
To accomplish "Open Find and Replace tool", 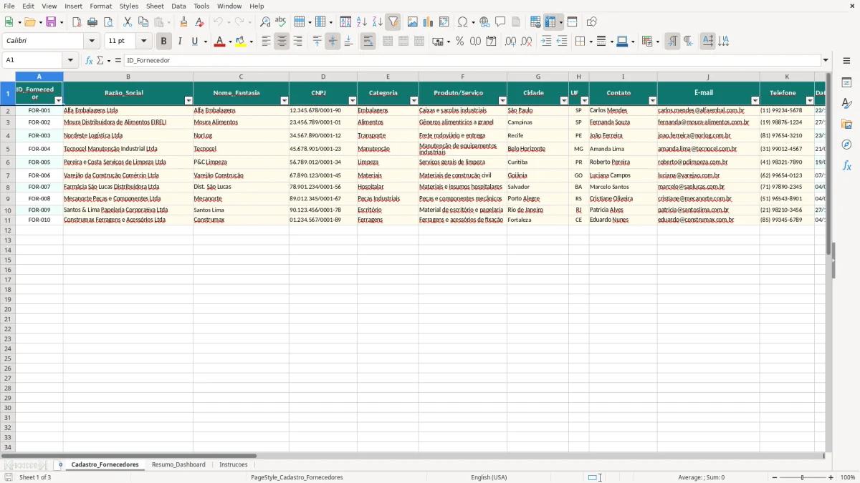I will click(265, 22).
